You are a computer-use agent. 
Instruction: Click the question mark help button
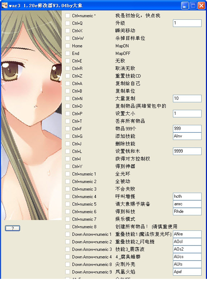[x=13, y=228]
